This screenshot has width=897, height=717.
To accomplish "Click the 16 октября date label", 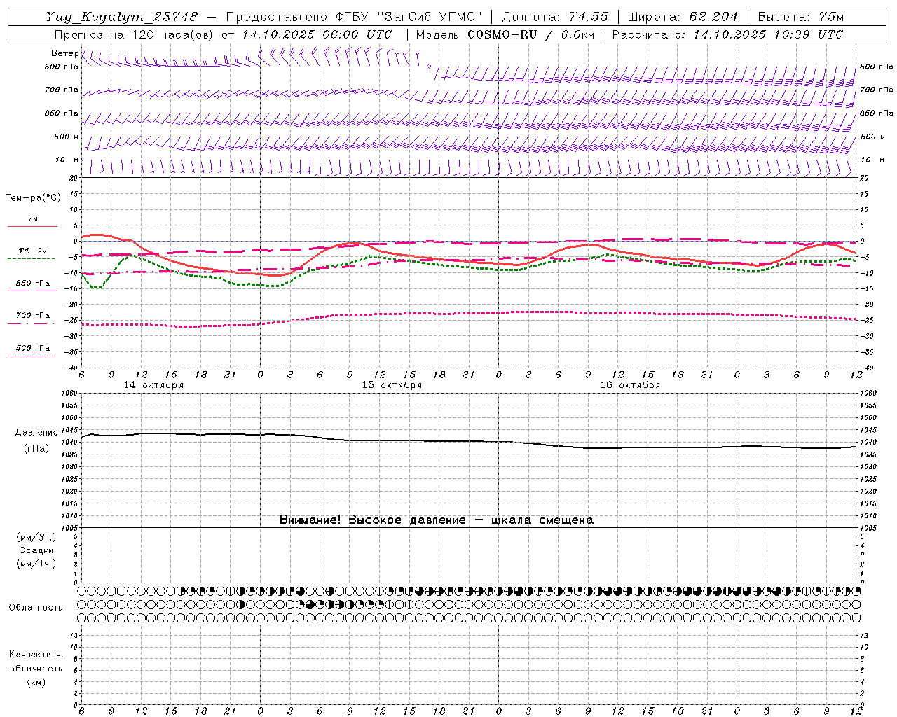I will pyautogui.click(x=630, y=385).
